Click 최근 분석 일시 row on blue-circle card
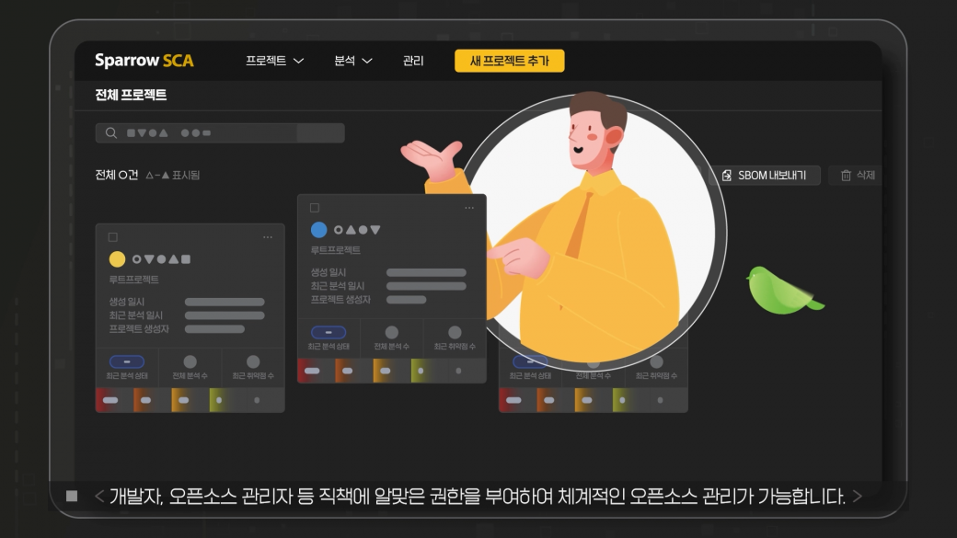 (x=388, y=286)
